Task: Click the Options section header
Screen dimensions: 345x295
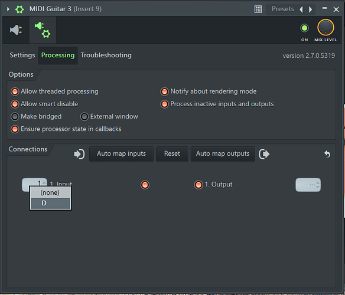Action: (x=21, y=74)
